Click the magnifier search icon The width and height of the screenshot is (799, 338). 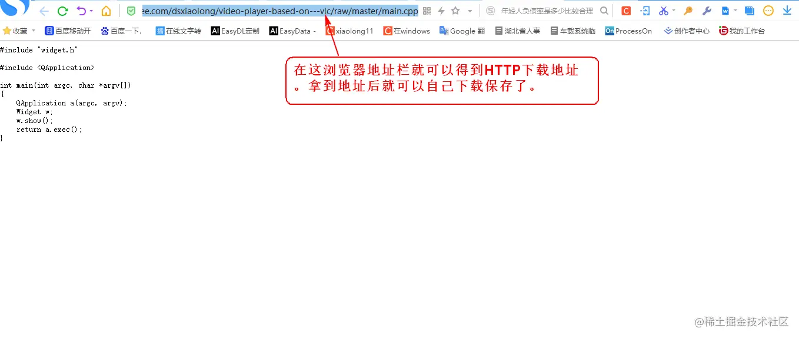click(604, 11)
